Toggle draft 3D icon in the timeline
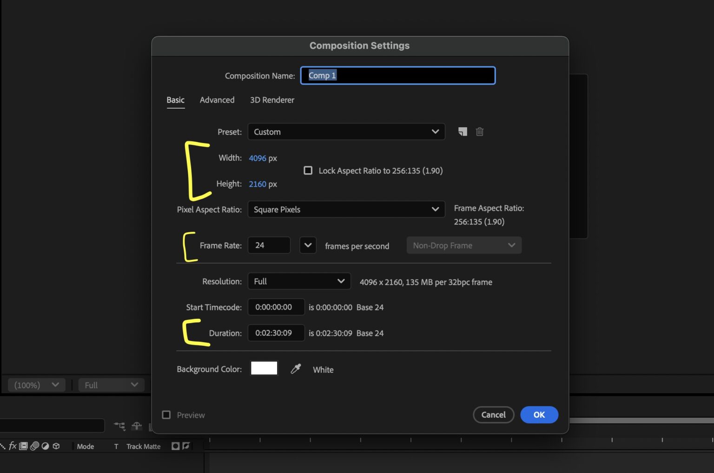This screenshot has height=473, width=714. pos(137,426)
